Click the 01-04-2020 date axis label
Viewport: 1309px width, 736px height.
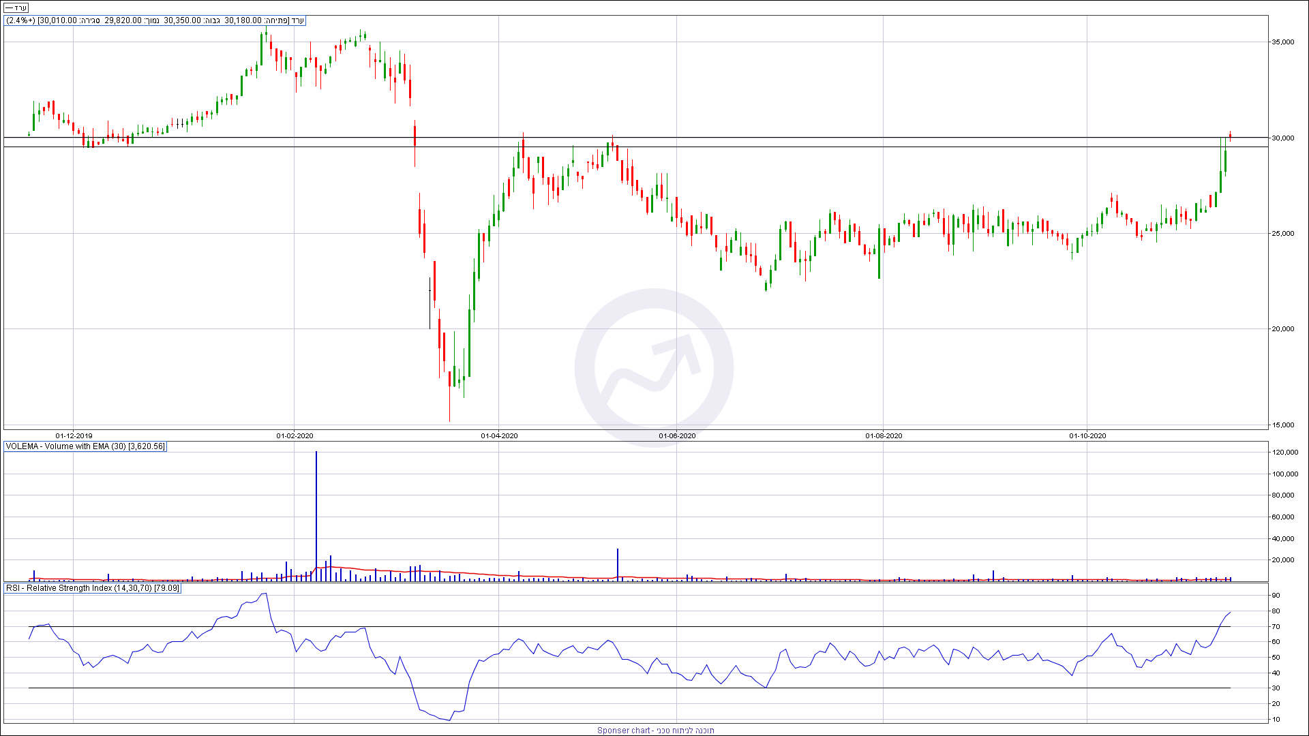point(499,435)
